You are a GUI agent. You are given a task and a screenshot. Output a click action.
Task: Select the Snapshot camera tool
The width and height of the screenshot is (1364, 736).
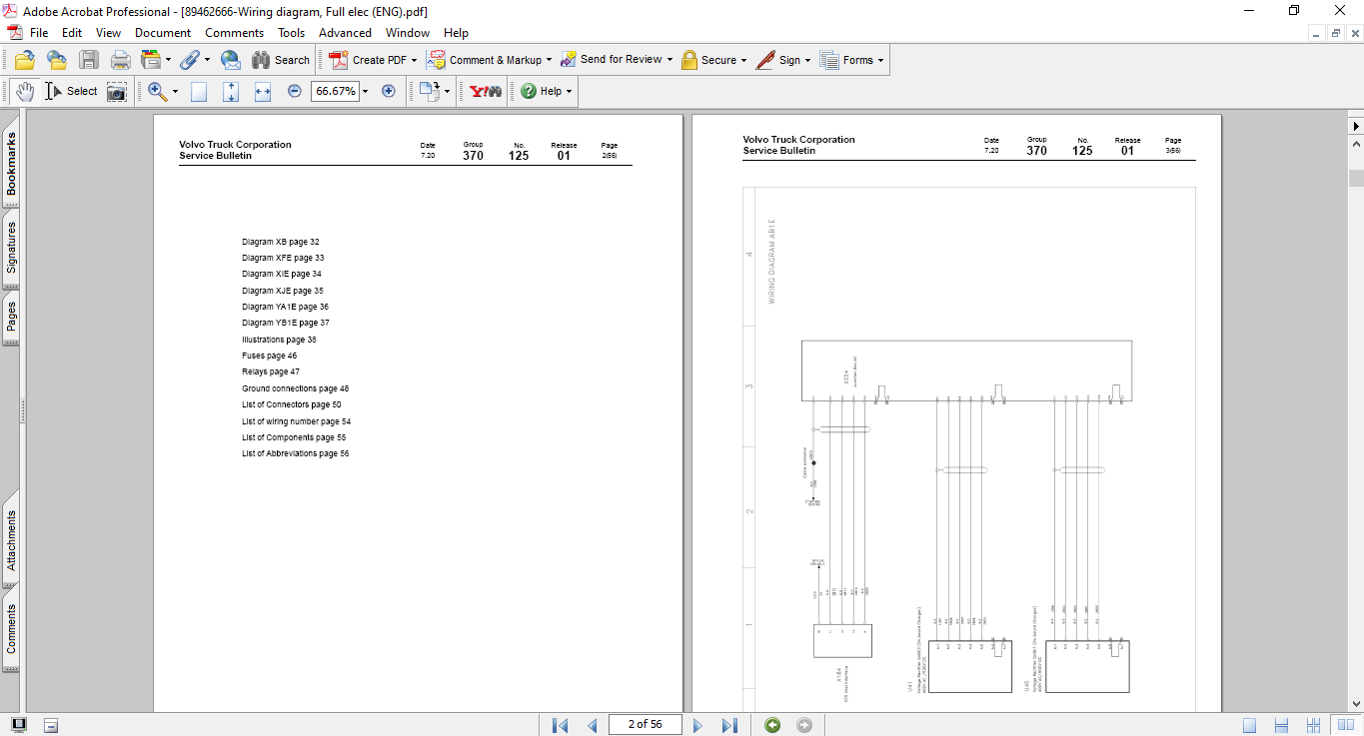click(117, 92)
